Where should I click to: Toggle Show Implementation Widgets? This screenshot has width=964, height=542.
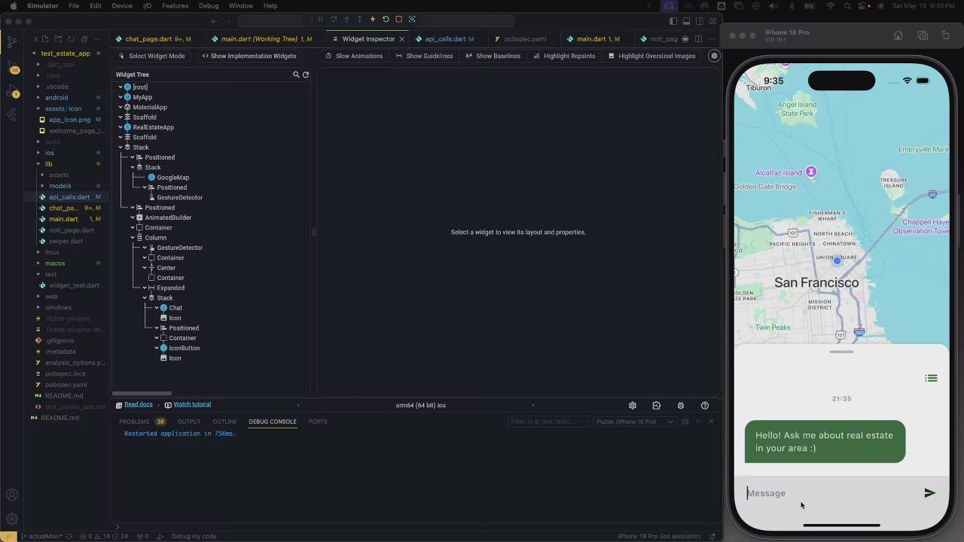[249, 56]
